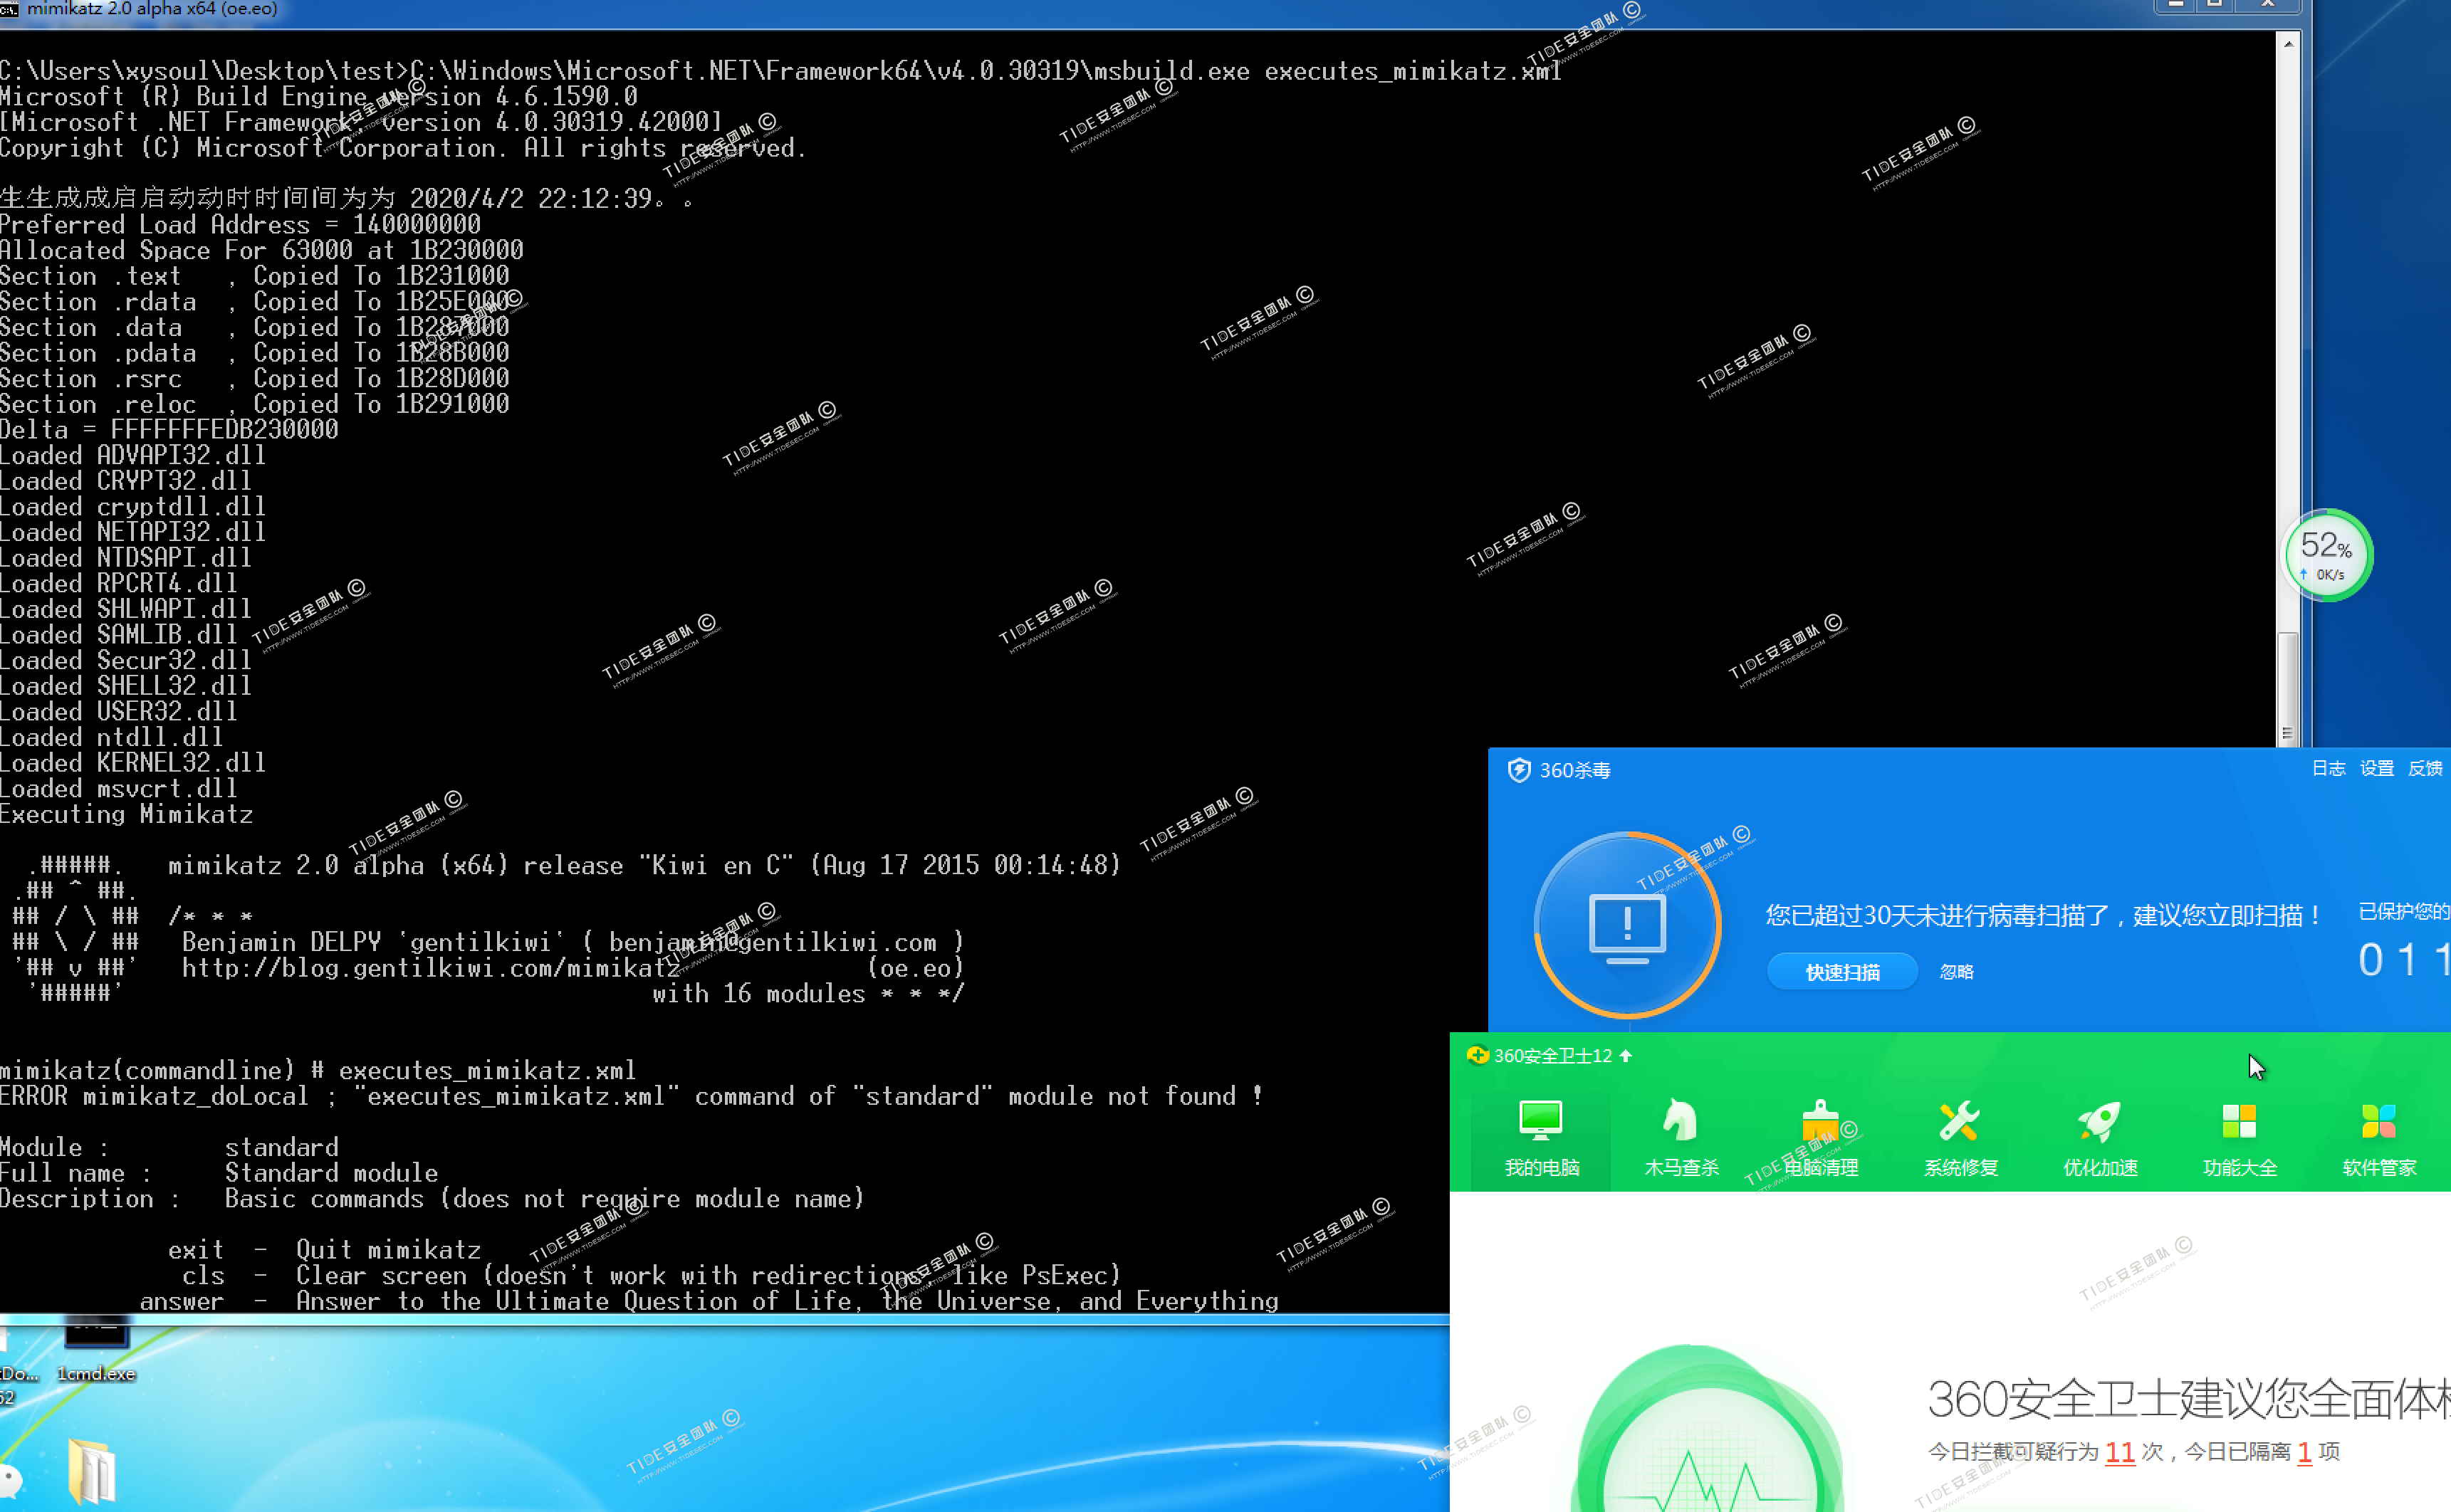This screenshot has width=2451, height=1512.
Task: Open 软件管家 icon
Action: coord(2378,1121)
